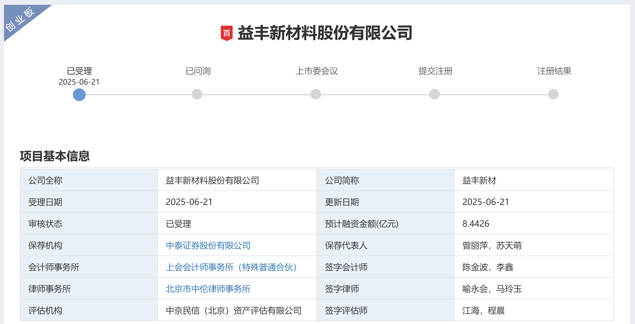Click the 曾丽萍，苏天萌 value cell
This screenshot has height=324, width=635.
[534, 245]
